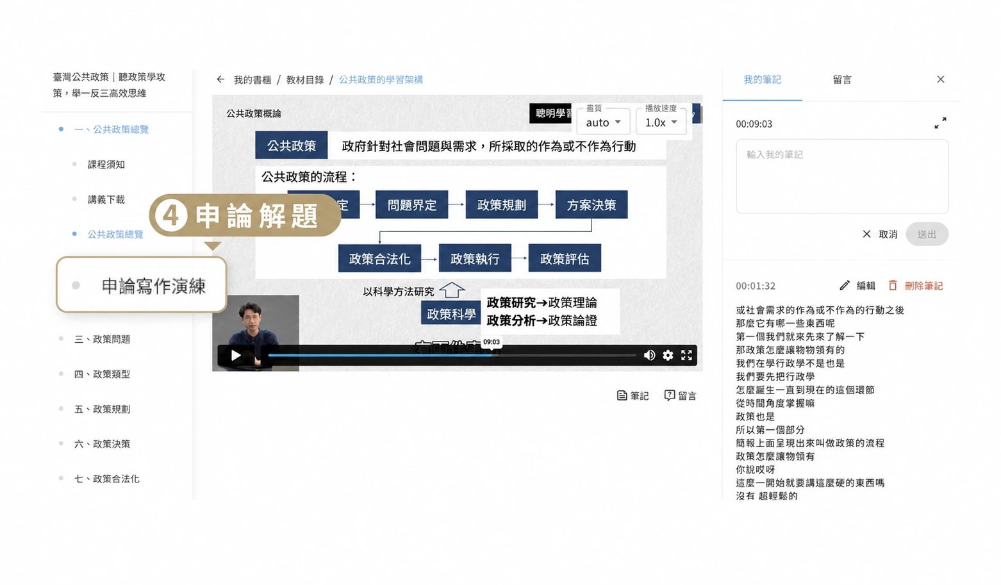Expand chapter 三、政策問題
Viewport: 1001px width, 585px height.
pyautogui.click(x=103, y=339)
